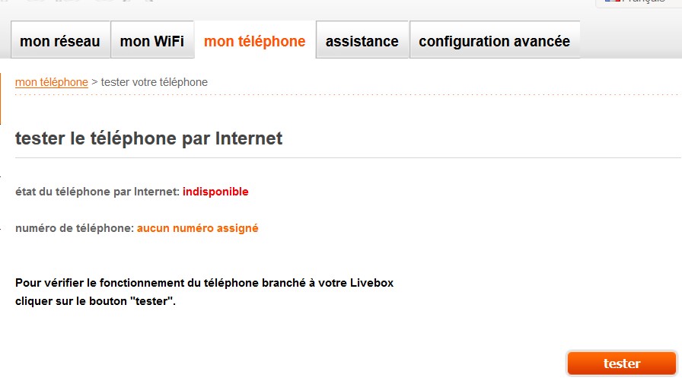The width and height of the screenshot is (682, 381).
Task: Click the 'cliquer sur le bouton tester' line
Action: tap(95, 301)
